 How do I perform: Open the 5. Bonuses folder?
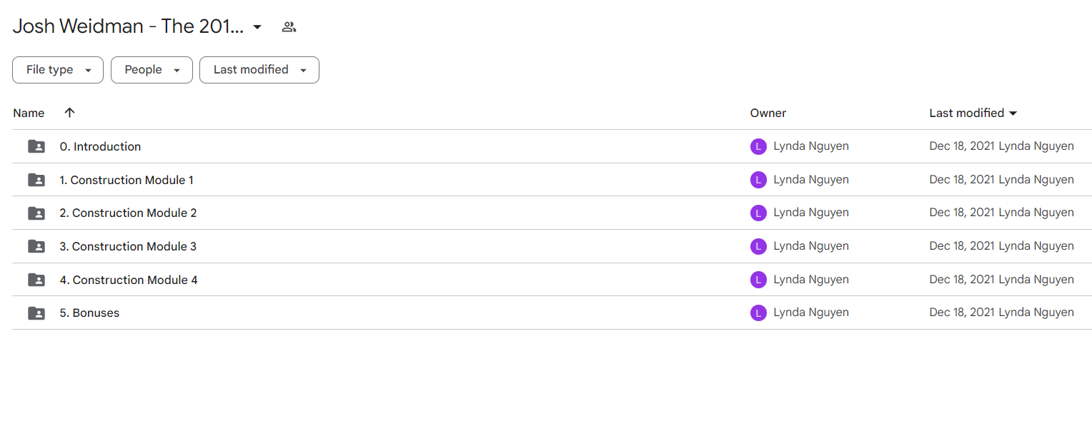tap(89, 313)
